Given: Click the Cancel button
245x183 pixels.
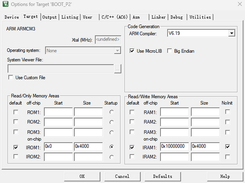Looking at the screenshot, I should click(x=122, y=176).
